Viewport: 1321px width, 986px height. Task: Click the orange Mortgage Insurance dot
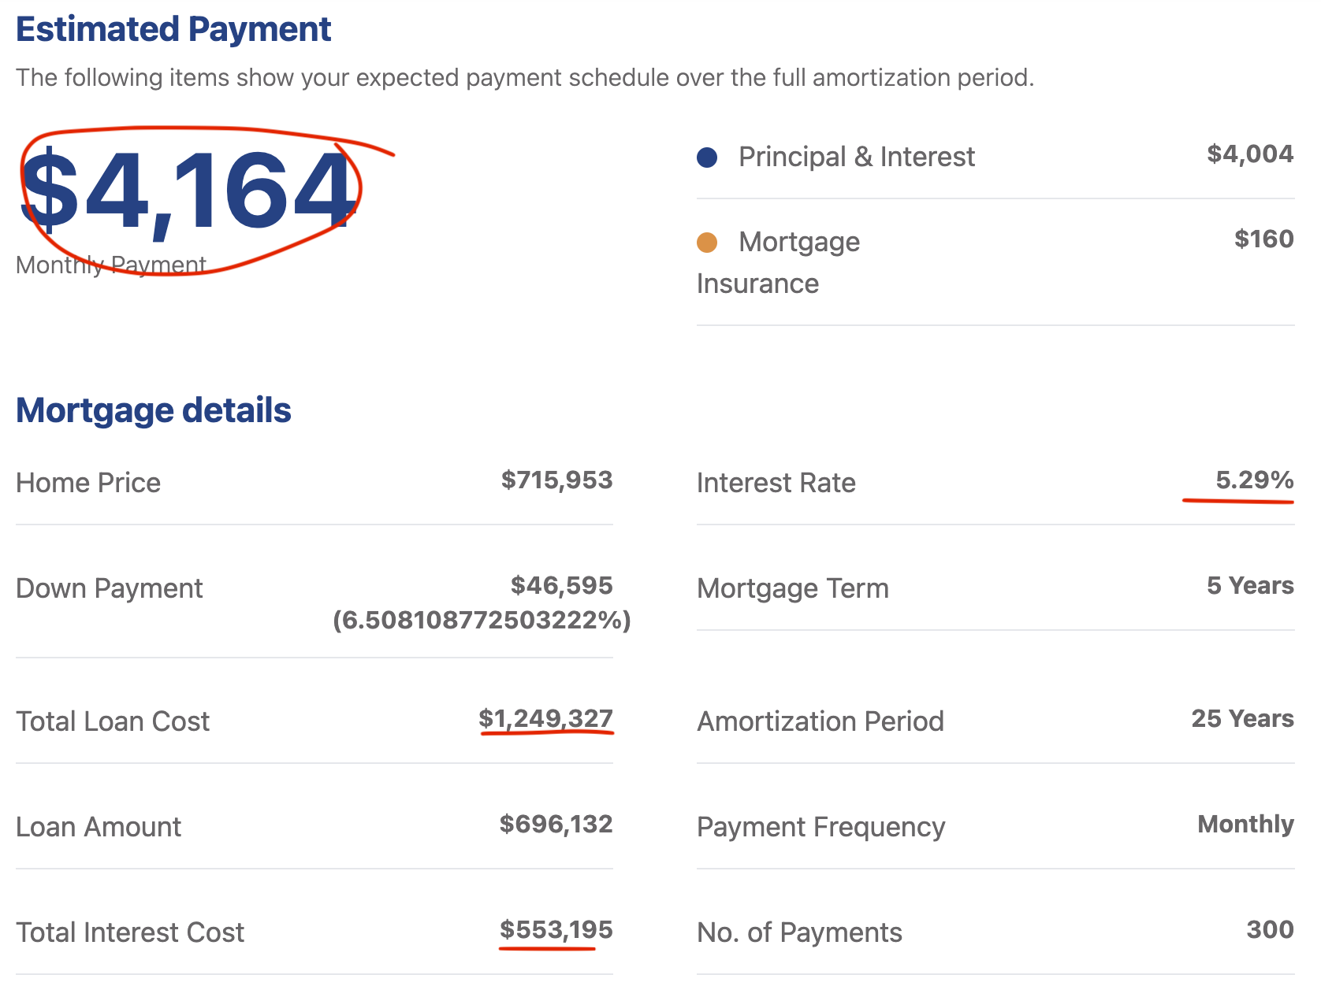coord(707,243)
